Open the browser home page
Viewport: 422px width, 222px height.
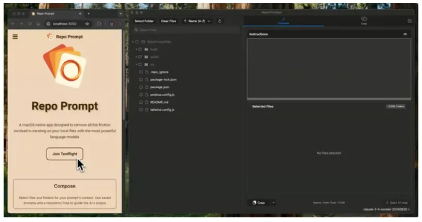38,24
